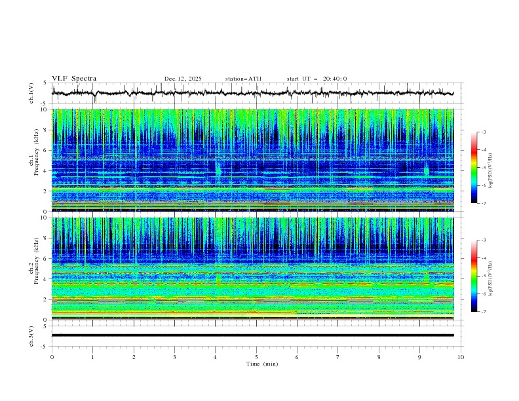Click the "-3" label on ch.1 colorbar
Image resolution: width=519 pixels, height=401 pixels.
tap(483, 132)
